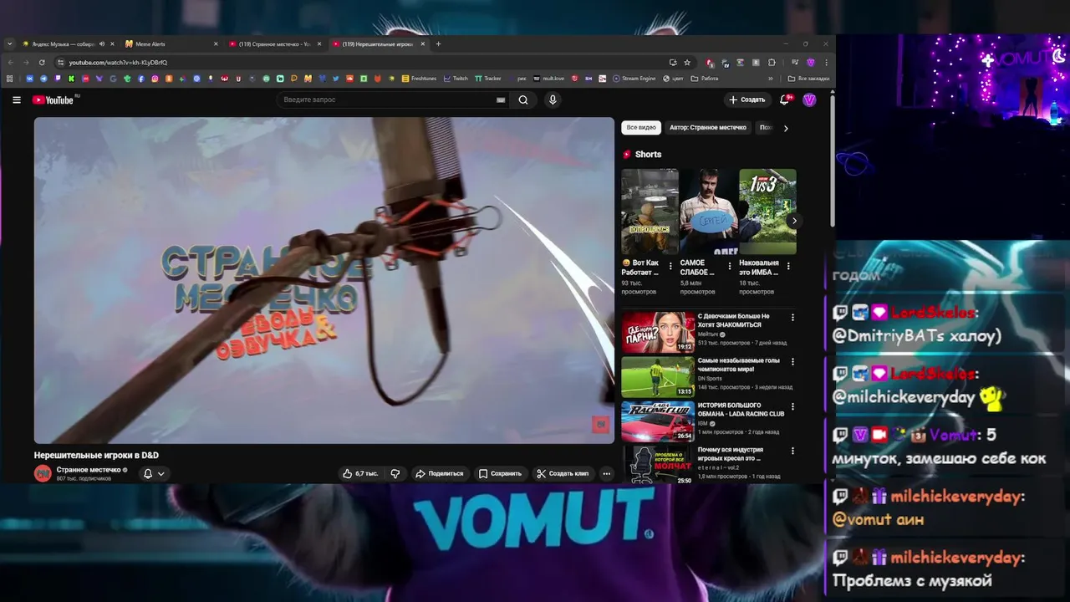Screen dimensions: 1070x602
Task: Open the Странное местечко channel name
Action: tap(89, 470)
